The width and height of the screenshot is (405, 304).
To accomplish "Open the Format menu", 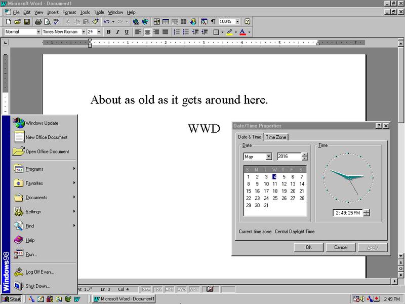I will click(69, 12).
